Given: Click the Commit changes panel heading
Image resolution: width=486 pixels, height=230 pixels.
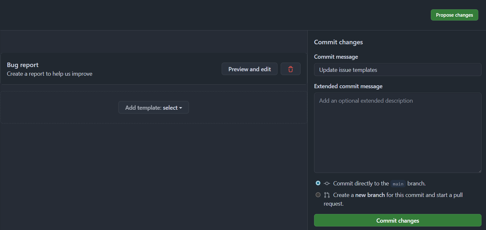Looking at the screenshot, I should [x=338, y=42].
